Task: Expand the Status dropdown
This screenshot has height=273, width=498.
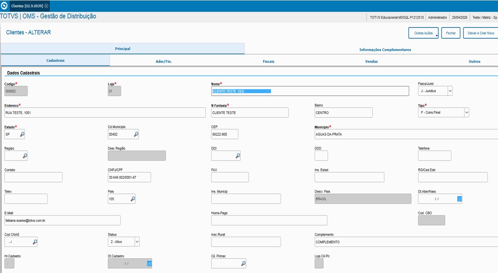Action: point(137,242)
